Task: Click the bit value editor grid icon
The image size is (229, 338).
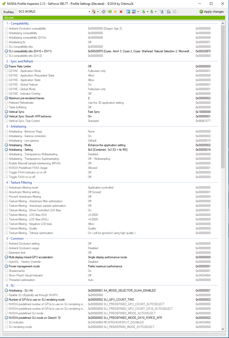Action: 174,12
